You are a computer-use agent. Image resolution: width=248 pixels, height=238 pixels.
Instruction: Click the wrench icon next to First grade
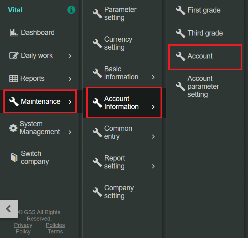pos(180,10)
